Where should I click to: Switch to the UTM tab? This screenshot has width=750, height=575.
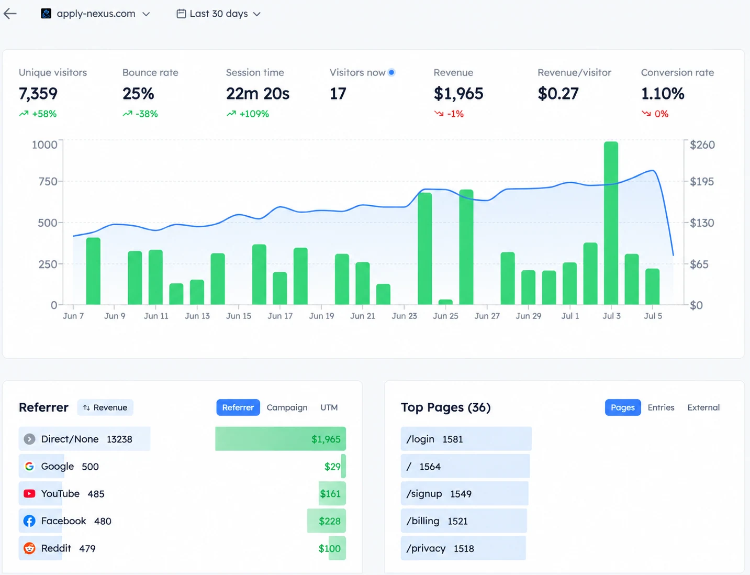pyautogui.click(x=329, y=407)
